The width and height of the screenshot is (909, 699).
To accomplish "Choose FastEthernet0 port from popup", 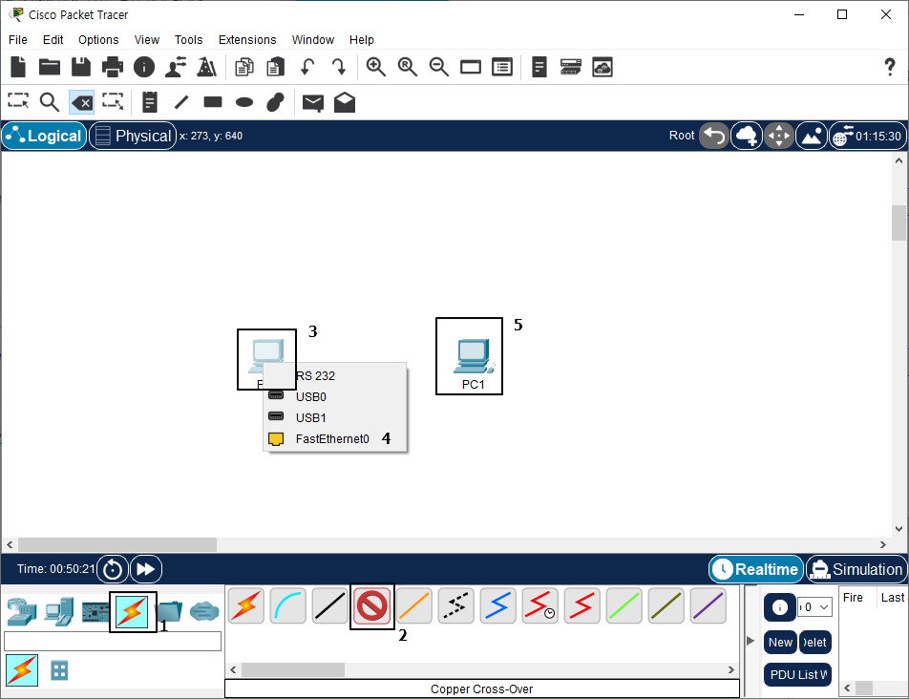I will 334,438.
